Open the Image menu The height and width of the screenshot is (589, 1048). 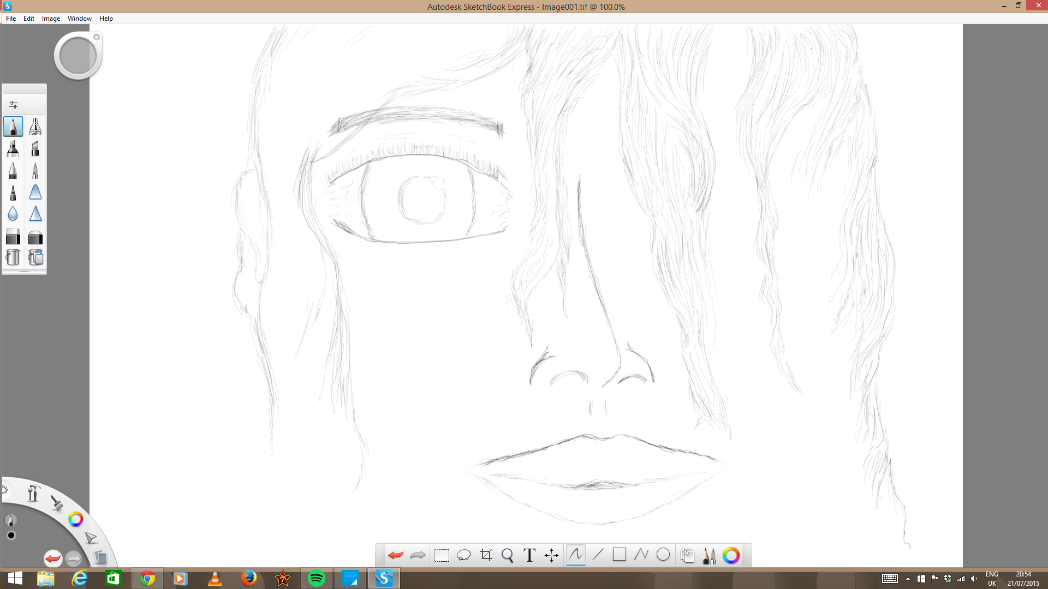click(x=51, y=19)
